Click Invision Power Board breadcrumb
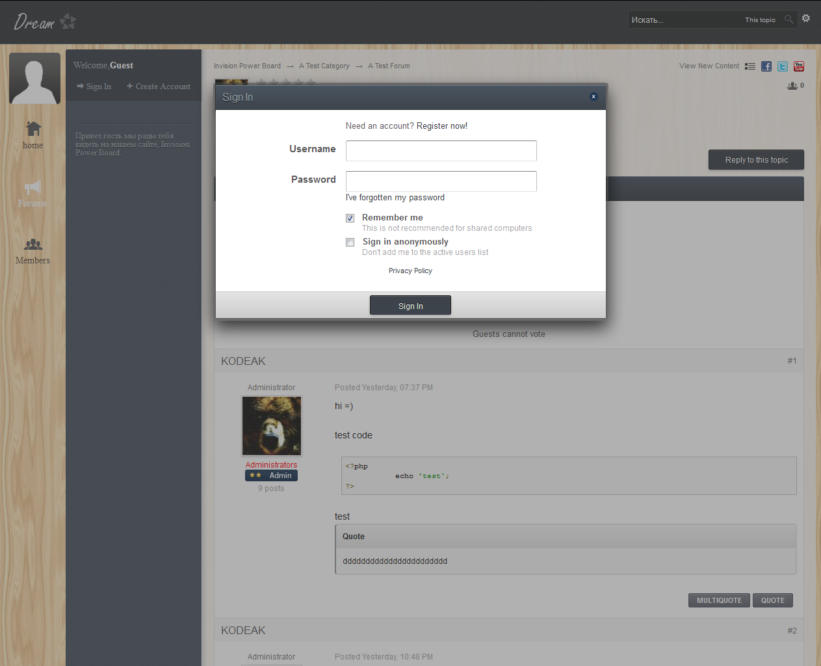Screen dimensions: 821x666 click(x=247, y=66)
